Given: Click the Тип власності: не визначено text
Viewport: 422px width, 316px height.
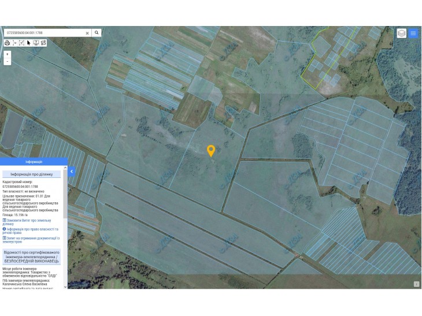Looking at the screenshot, I should 24,191.
